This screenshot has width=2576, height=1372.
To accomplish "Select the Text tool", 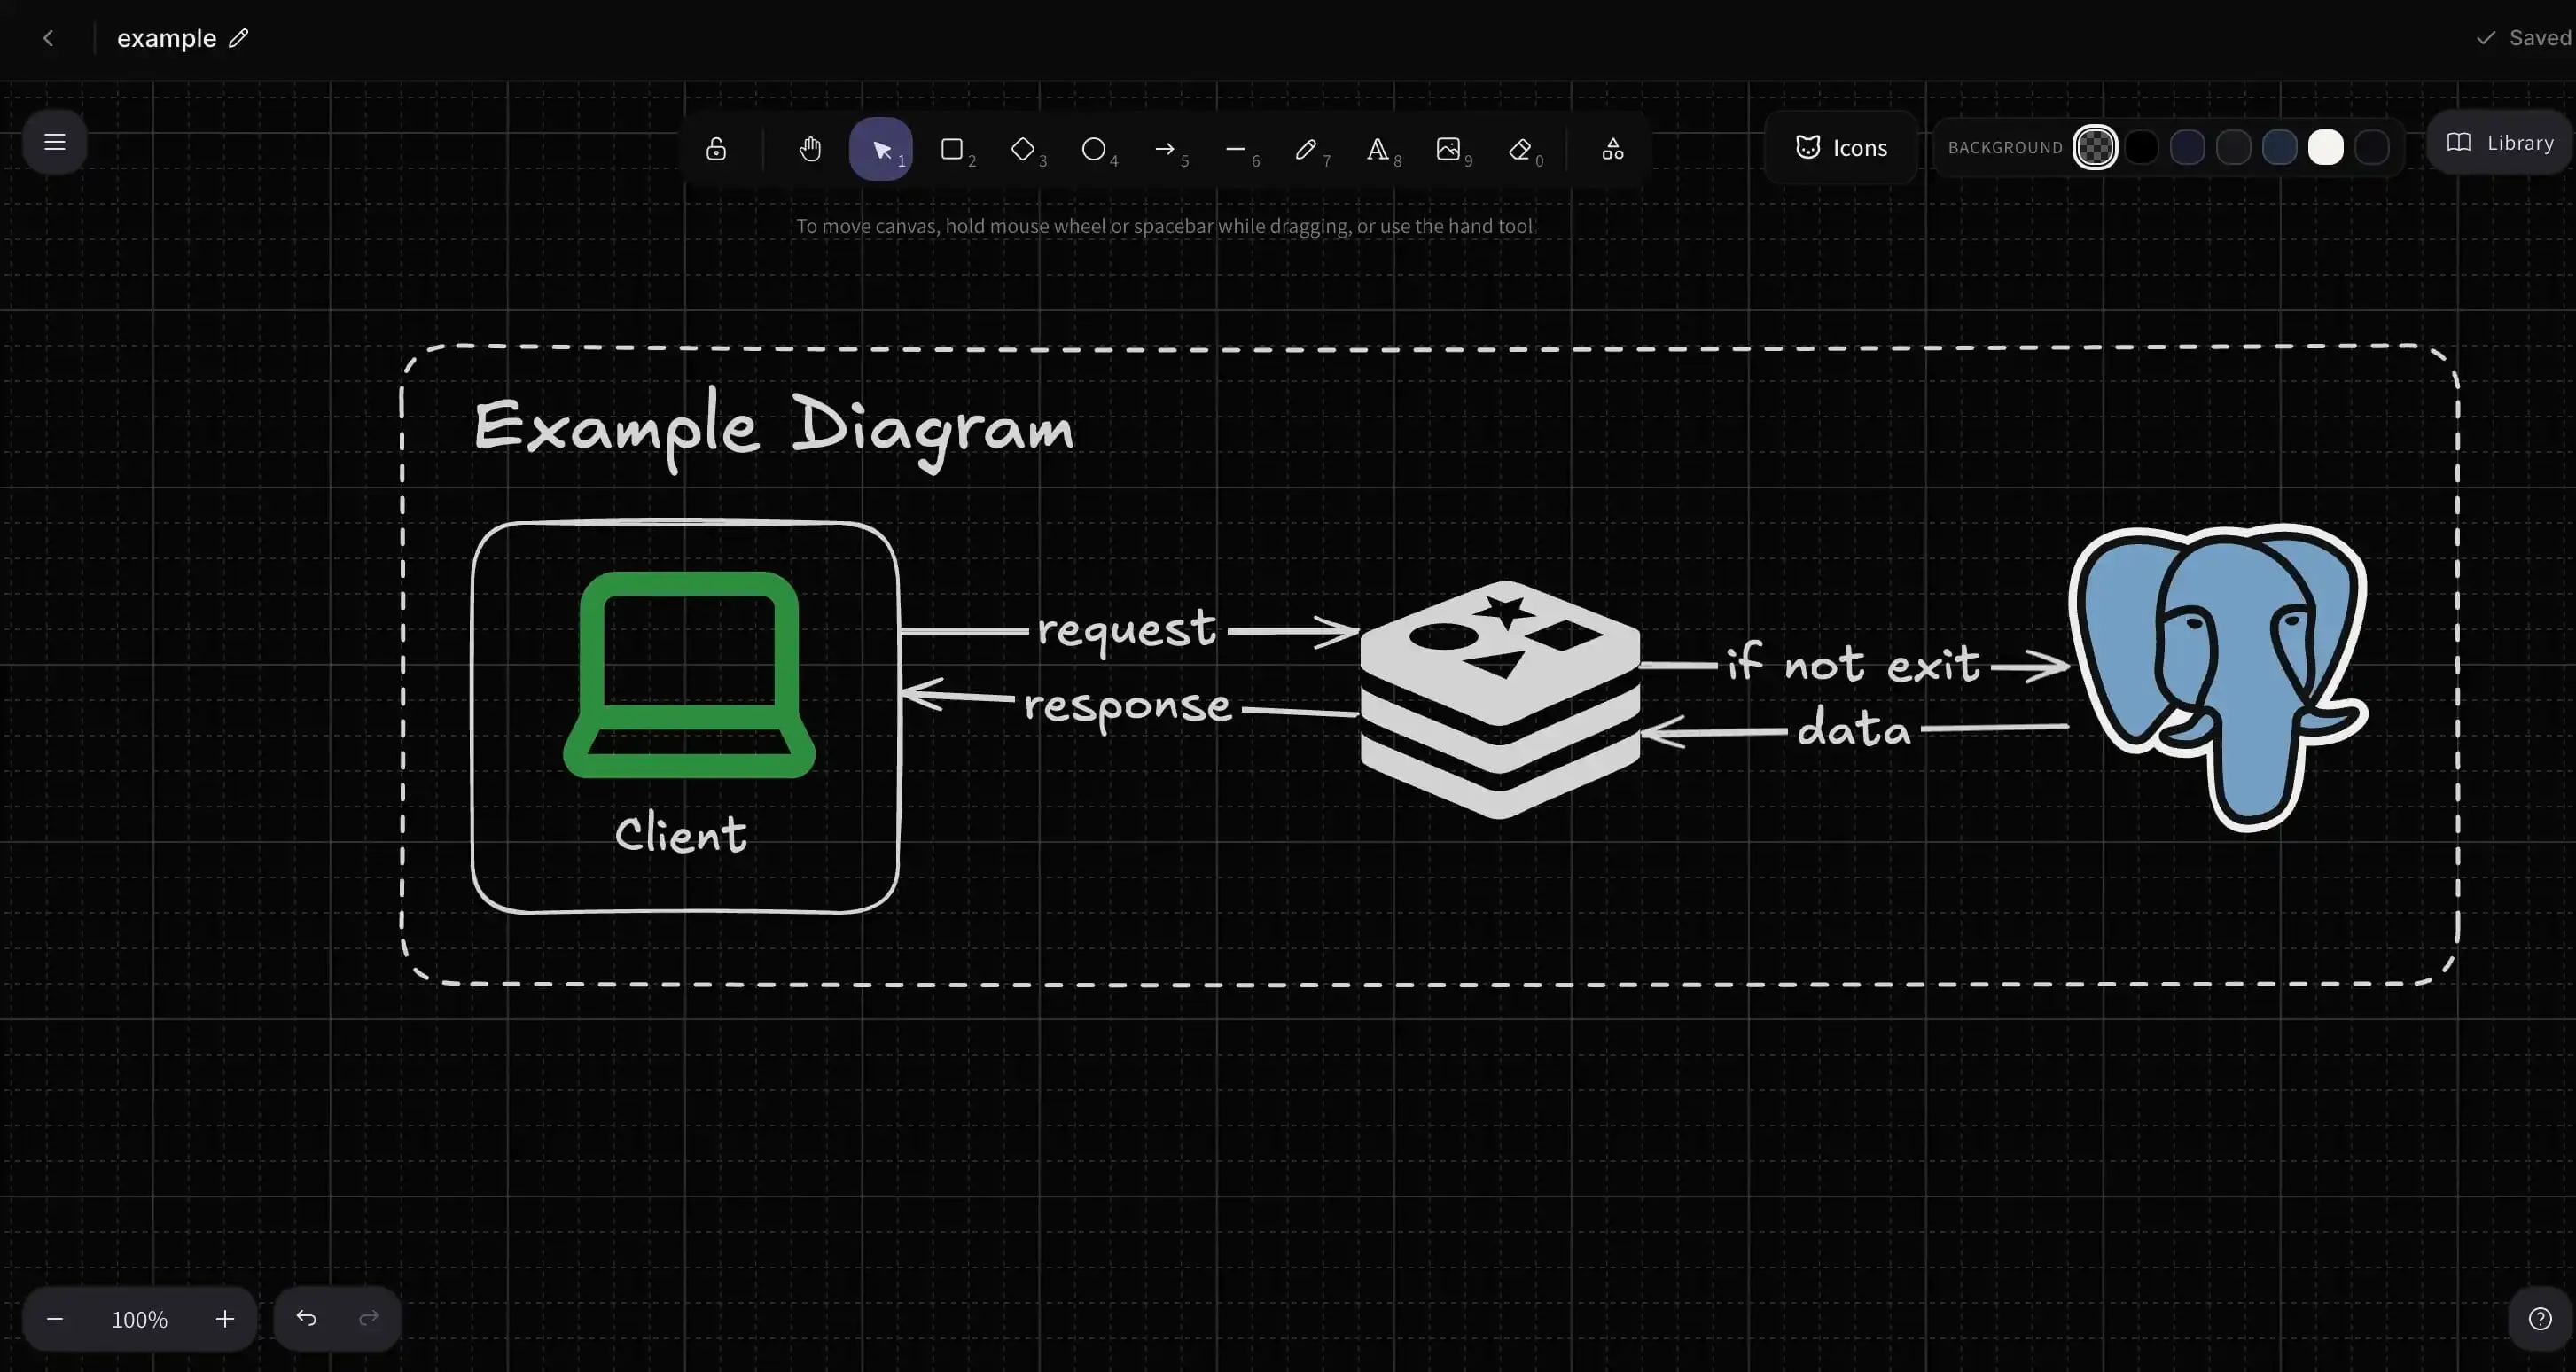I will point(1378,149).
